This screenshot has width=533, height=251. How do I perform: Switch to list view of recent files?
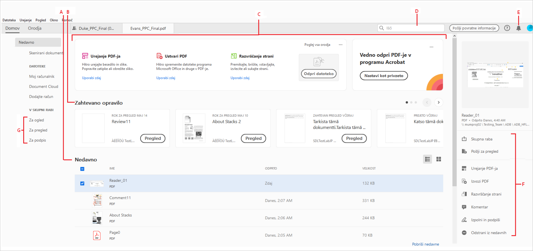coord(427,159)
